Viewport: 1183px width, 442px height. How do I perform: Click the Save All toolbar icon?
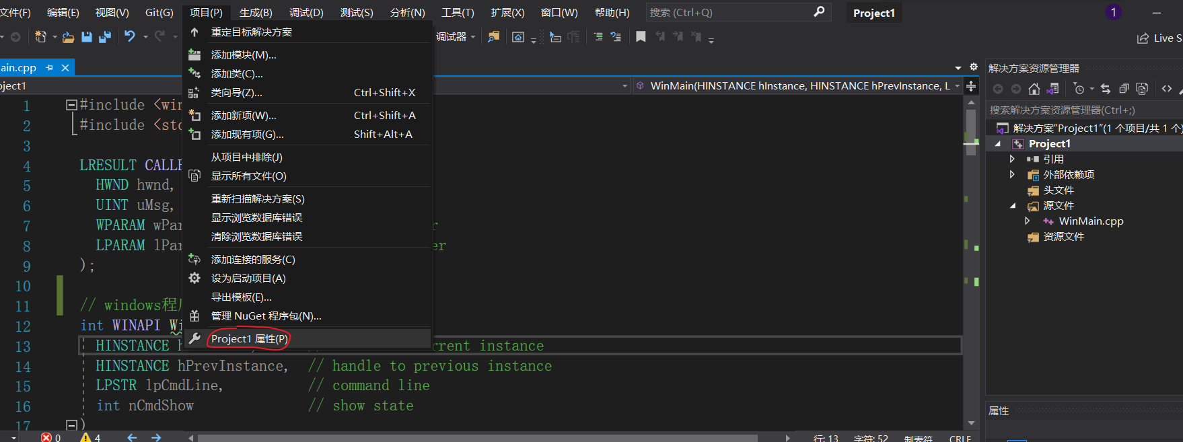[105, 37]
